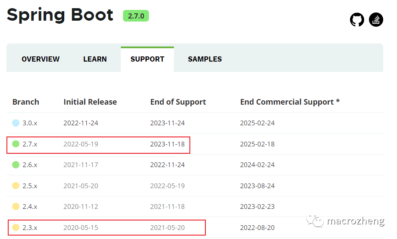Screen dimensions: 397x239
Task: Select the 2.6.x branch label
Action: point(30,165)
